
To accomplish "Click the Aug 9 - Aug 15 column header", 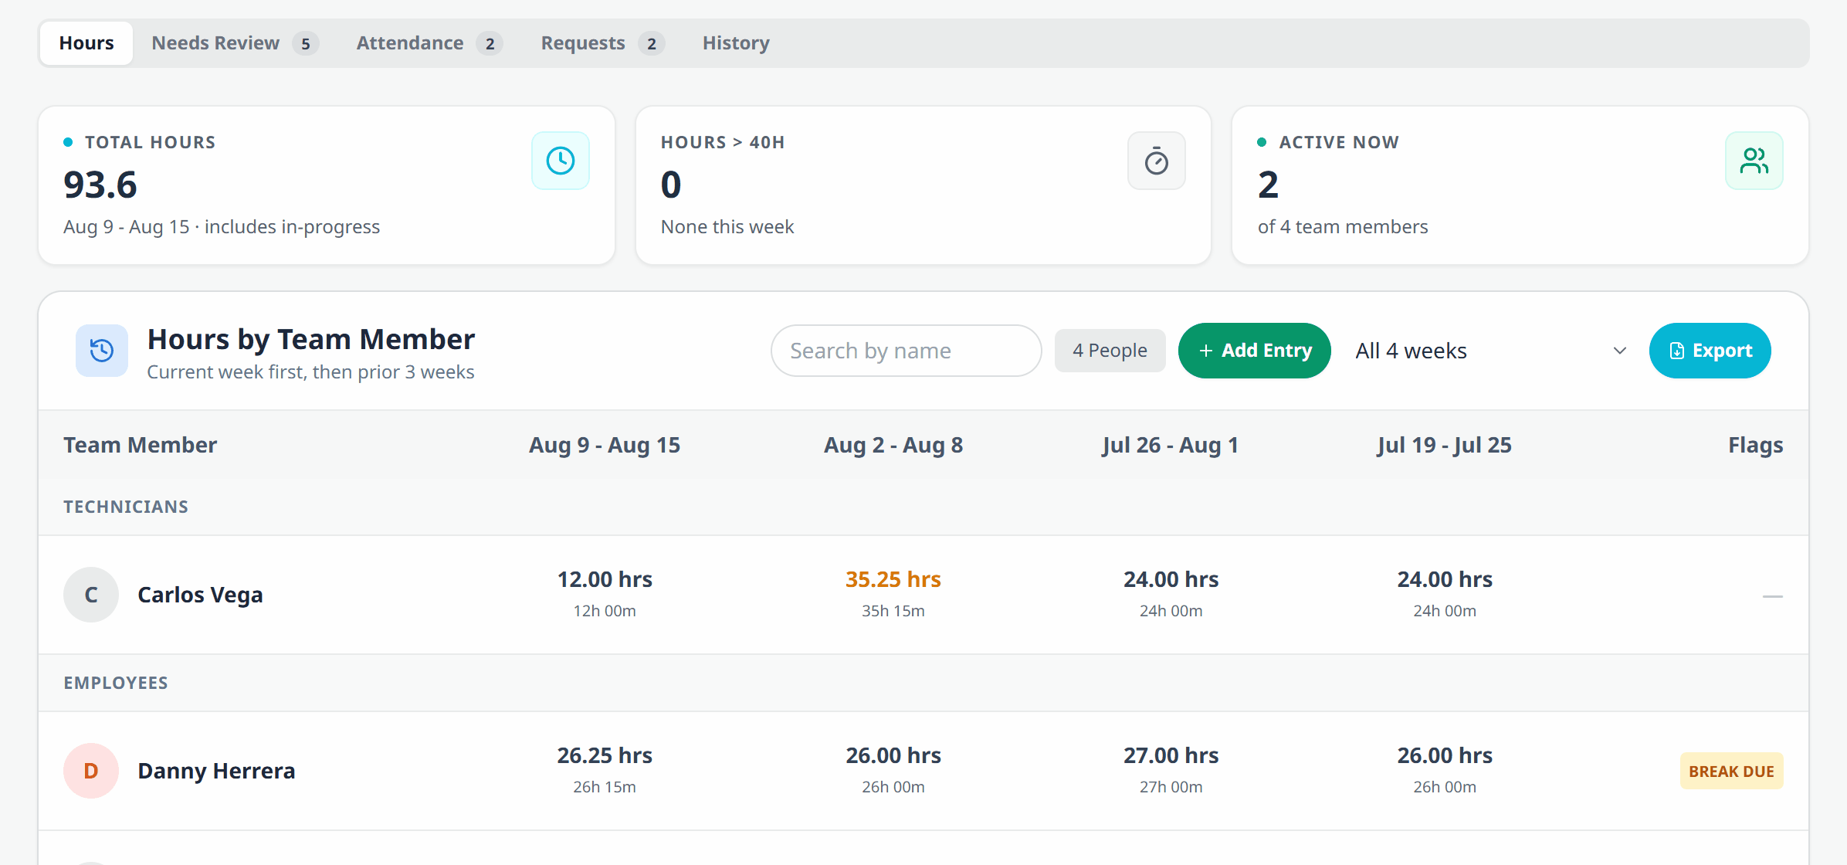I will pos(605,445).
